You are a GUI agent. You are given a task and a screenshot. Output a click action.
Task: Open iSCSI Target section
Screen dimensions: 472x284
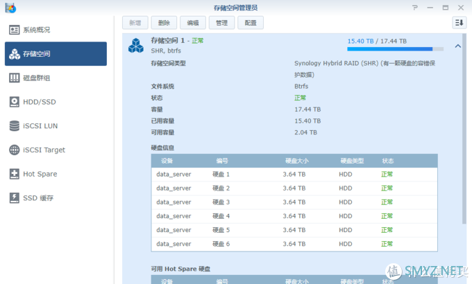click(56, 150)
